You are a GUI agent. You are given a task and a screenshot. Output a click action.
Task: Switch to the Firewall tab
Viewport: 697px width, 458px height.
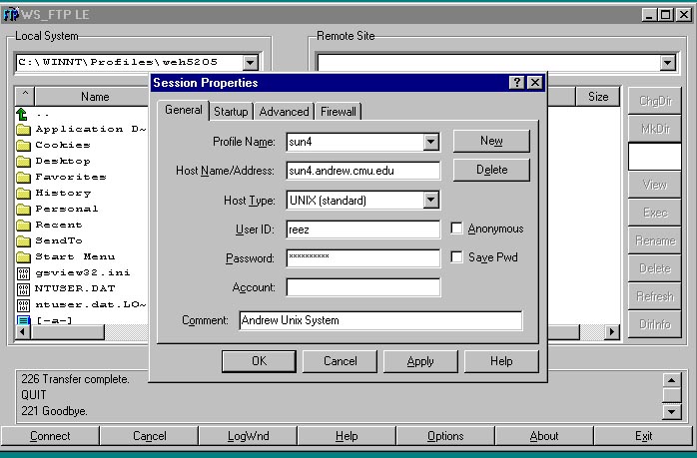(x=339, y=112)
